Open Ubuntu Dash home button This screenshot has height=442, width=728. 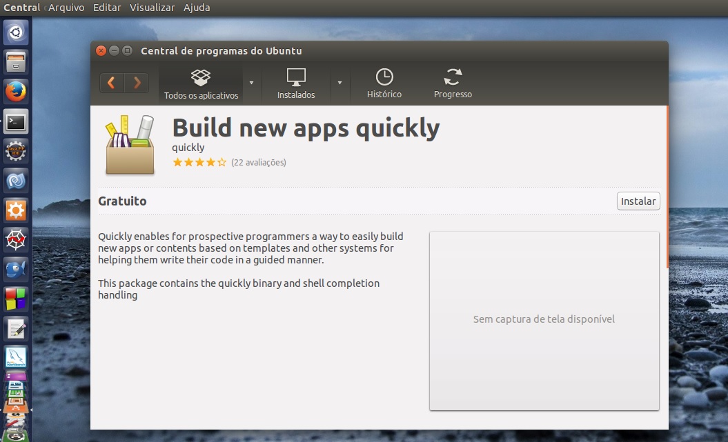[16, 32]
